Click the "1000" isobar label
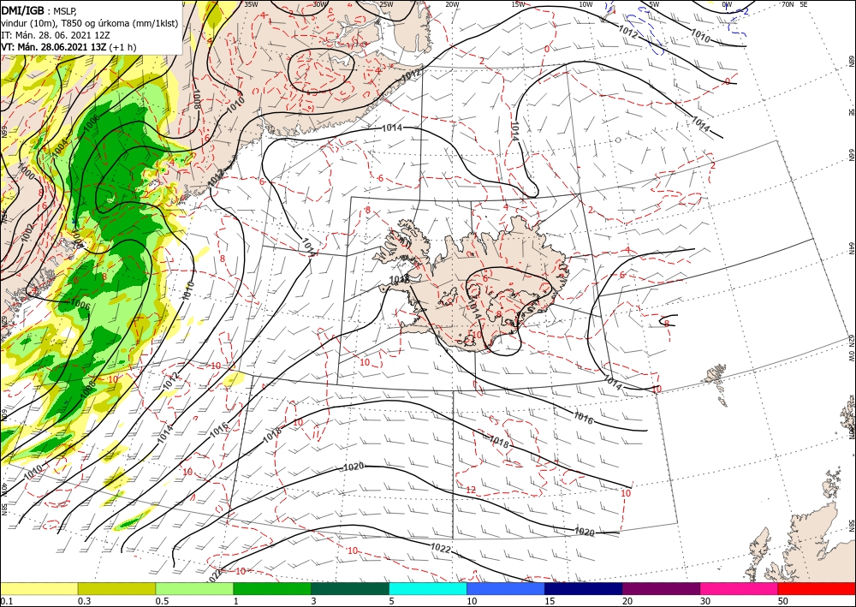 26,171
